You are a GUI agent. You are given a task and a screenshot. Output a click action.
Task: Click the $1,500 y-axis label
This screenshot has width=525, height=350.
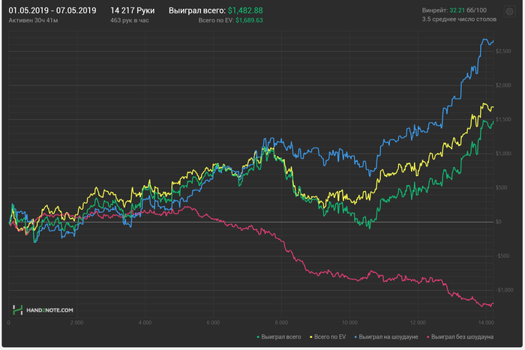[x=503, y=119]
